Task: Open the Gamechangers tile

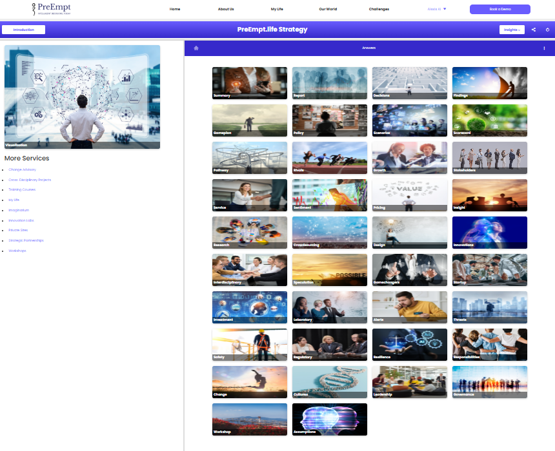Action: [409, 270]
